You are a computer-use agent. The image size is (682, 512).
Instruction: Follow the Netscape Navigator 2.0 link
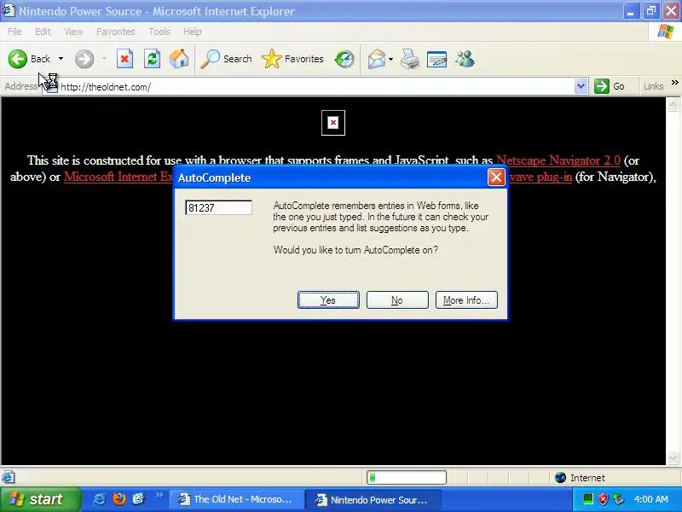[x=558, y=160]
